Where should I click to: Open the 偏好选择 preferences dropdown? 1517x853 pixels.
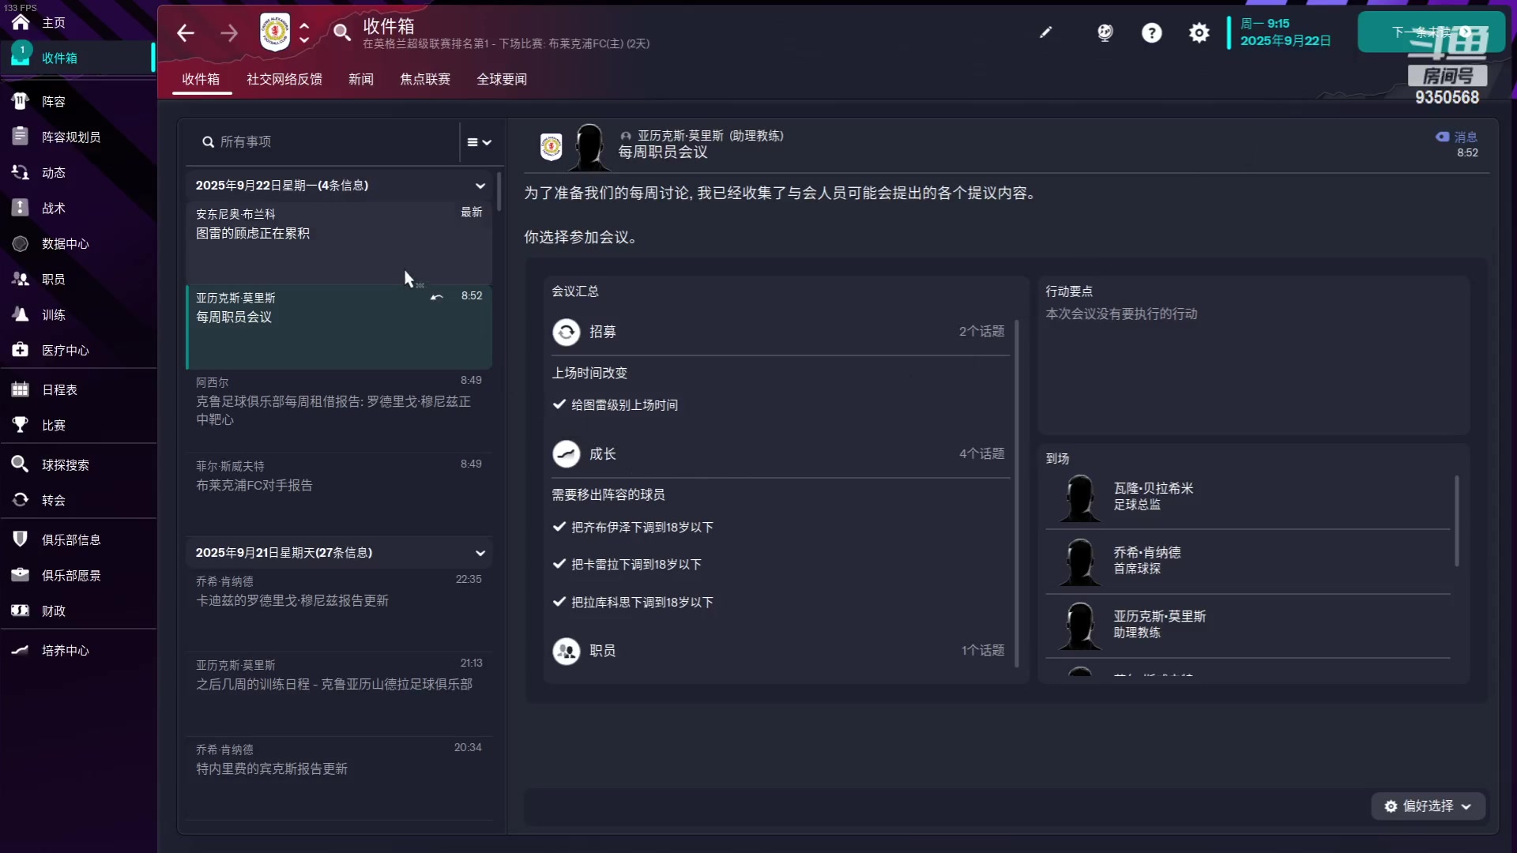pos(1429,806)
